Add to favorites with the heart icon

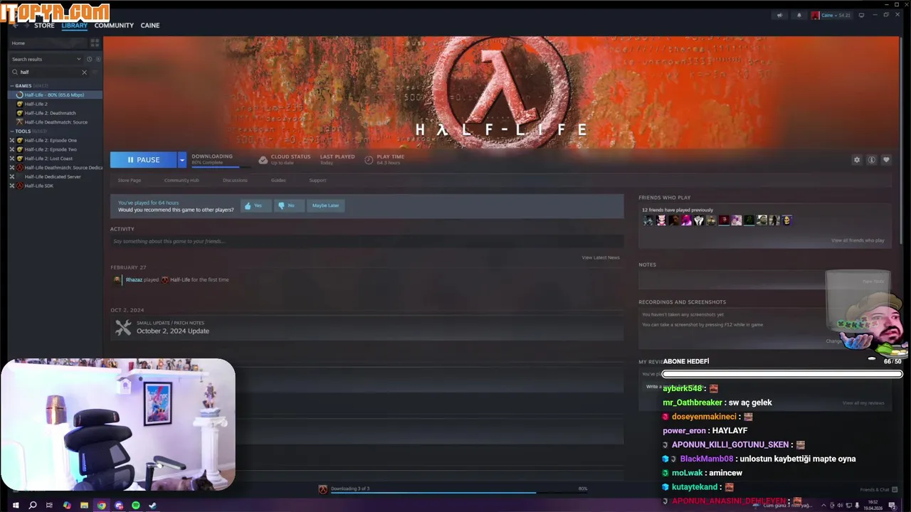[x=886, y=160]
